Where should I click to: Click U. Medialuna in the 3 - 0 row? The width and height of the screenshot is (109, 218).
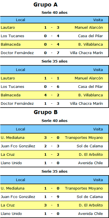pos(13,138)
